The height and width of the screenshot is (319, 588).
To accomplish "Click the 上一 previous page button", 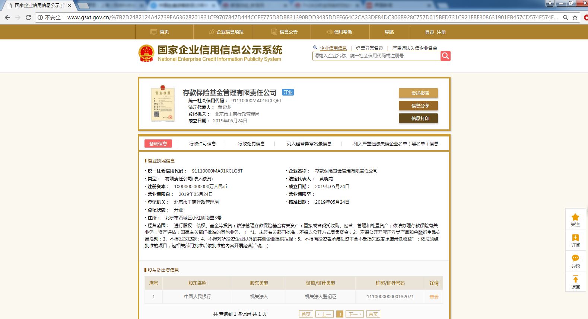I will [x=324, y=314].
